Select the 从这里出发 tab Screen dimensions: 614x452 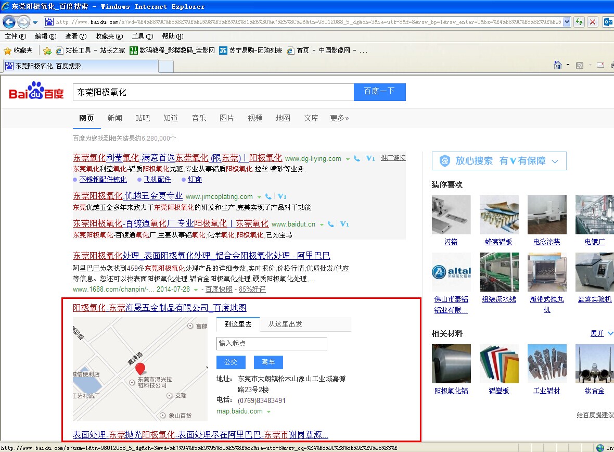point(285,324)
